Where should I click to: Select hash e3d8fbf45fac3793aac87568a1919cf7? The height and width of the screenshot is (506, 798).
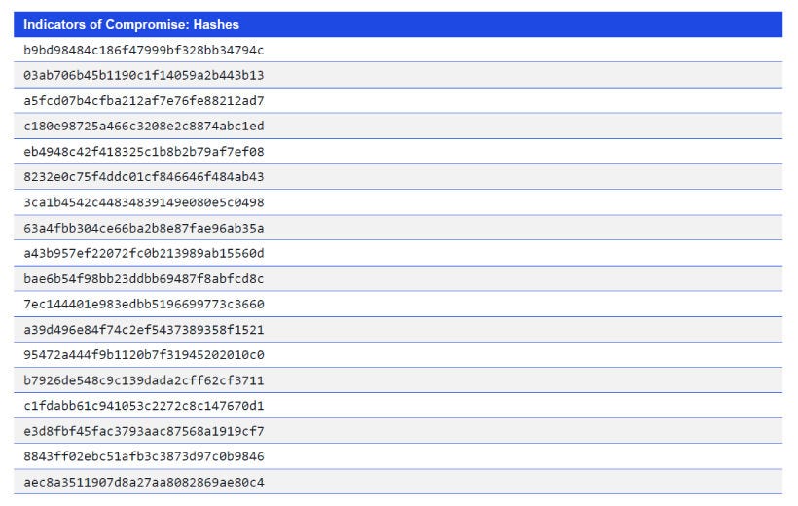143,431
